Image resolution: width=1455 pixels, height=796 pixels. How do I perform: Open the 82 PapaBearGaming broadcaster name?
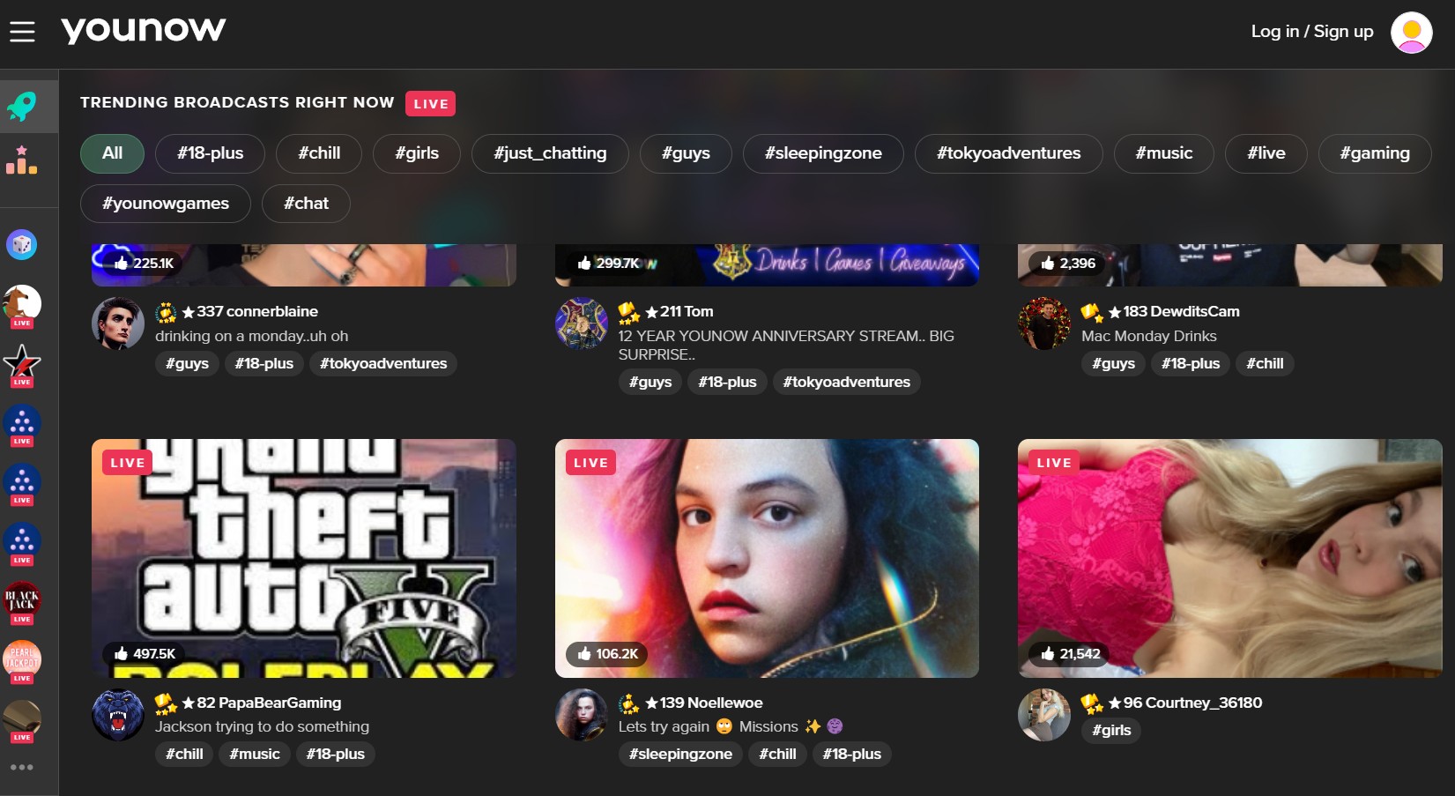tap(261, 703)
